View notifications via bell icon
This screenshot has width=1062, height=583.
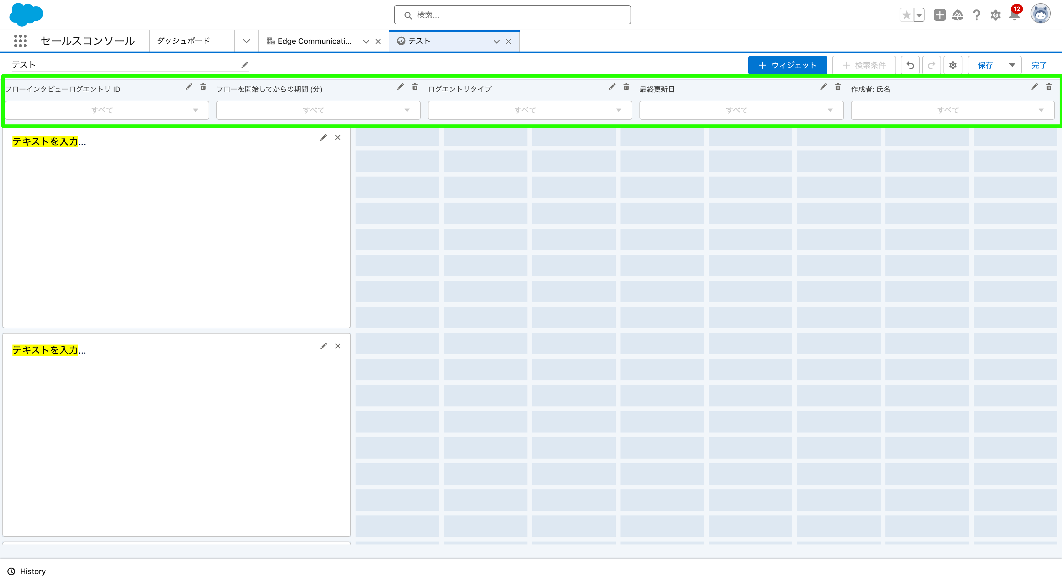(1014, 15)
